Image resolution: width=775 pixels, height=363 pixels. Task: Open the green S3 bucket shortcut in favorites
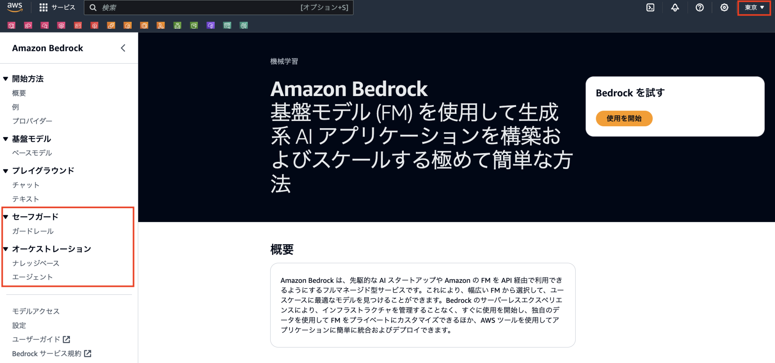coord(194,25)
